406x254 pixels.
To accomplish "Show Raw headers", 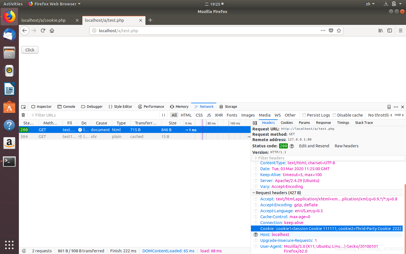I will coord(347,146).
